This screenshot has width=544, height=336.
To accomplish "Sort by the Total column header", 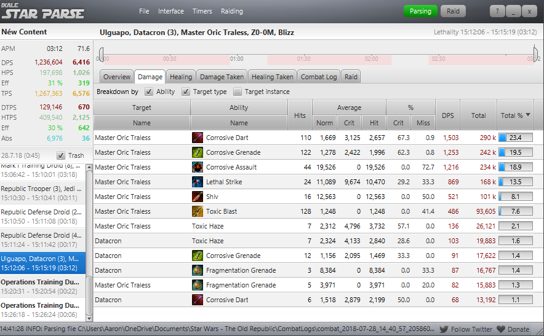I will point(478,115).
